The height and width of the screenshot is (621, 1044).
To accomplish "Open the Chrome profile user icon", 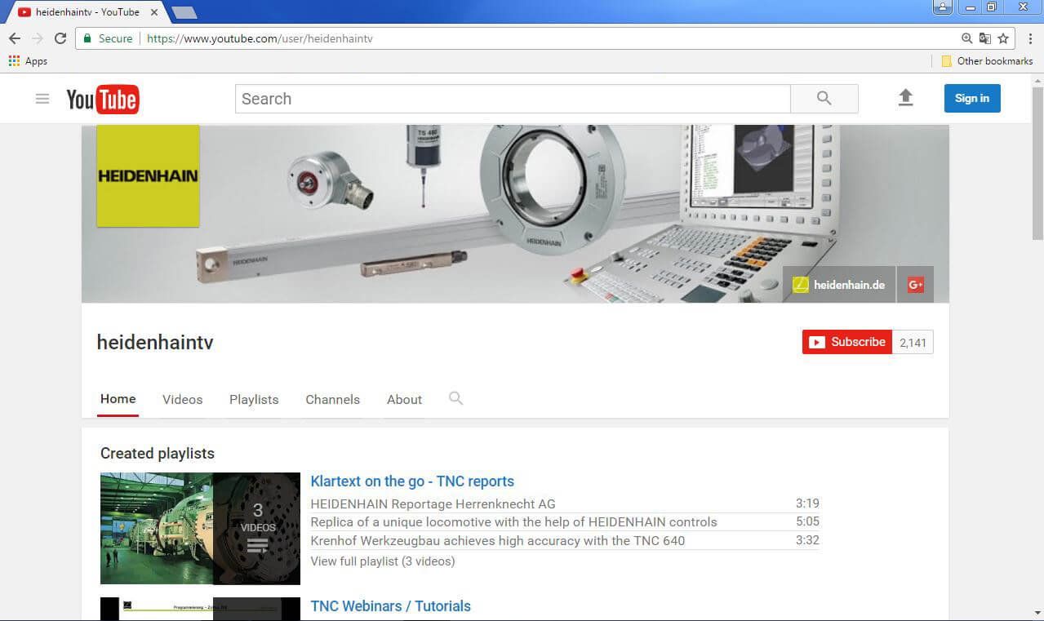I will (x=943, y=7).
